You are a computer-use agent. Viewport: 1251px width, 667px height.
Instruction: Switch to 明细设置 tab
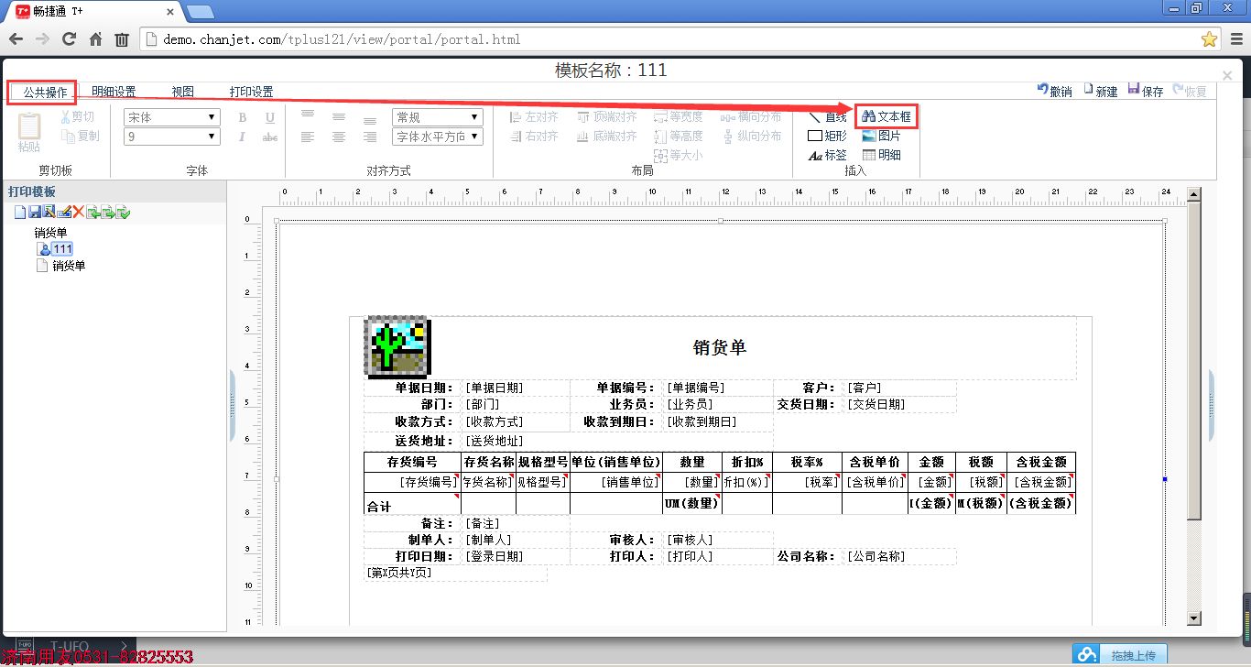click(114, 92)
